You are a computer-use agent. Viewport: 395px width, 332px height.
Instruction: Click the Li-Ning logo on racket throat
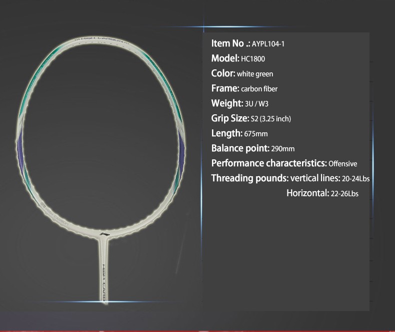(104, 232)
